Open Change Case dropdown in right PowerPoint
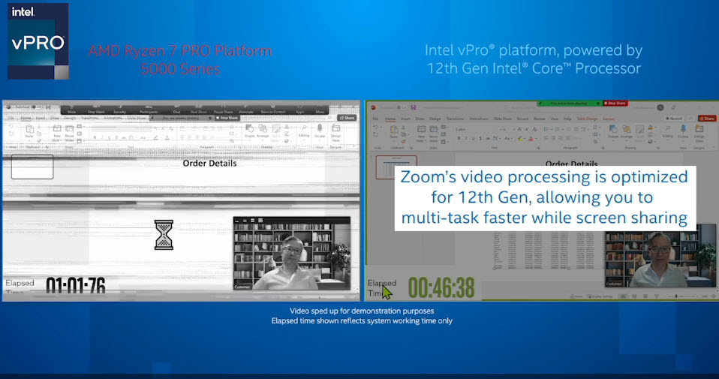This screenshot has width=719, height=379. [509, 138]
